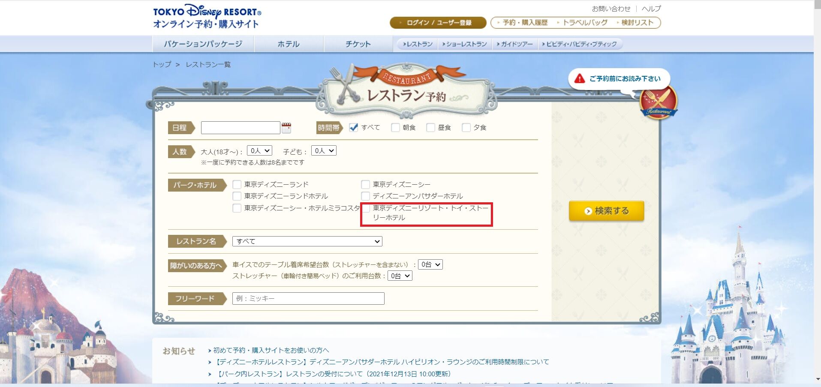Switch to the チケット tab

[x=357, y=43]
